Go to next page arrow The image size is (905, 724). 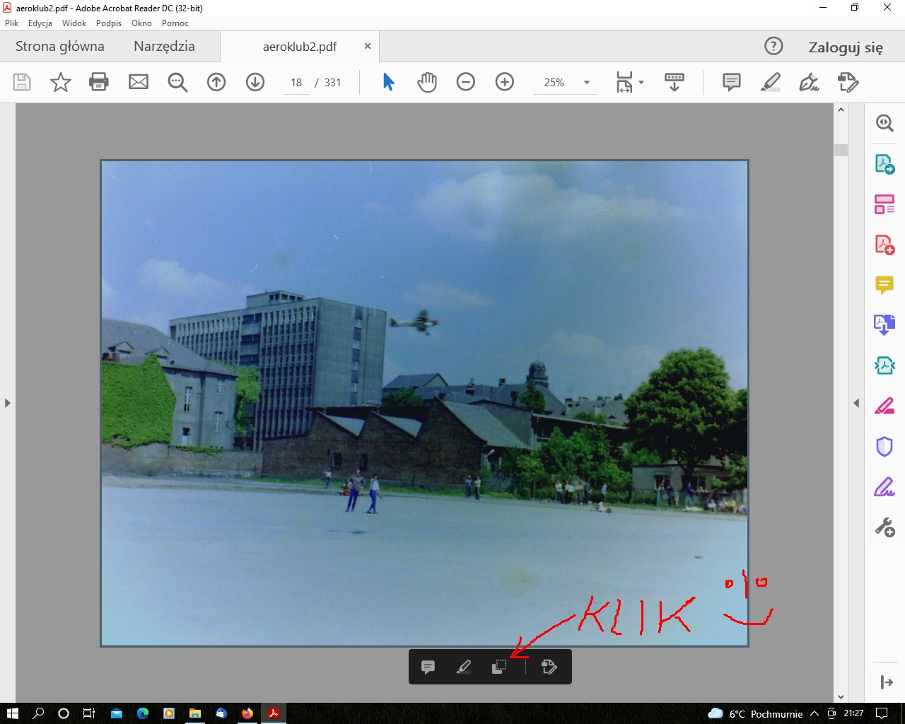pyautogui.click(x=255, y=82)
